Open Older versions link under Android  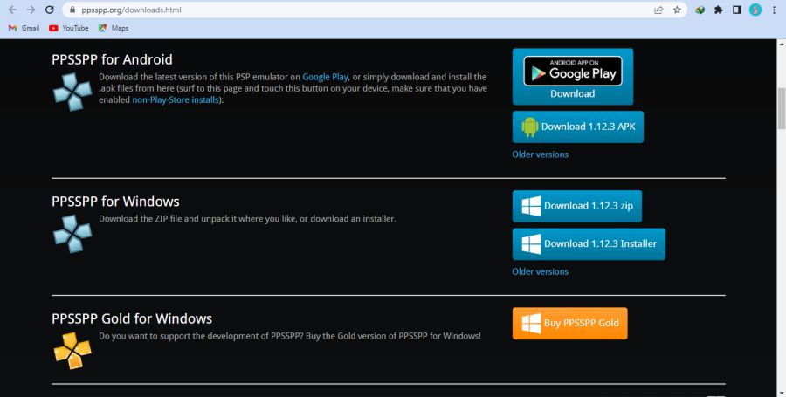(x=540, y=154)
